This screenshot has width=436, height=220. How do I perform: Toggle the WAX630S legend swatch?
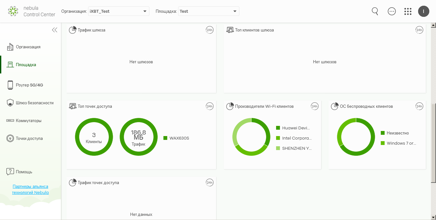(x=165, y=138)
